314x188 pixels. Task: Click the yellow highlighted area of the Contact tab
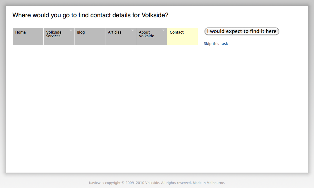(x=182, y=36)
